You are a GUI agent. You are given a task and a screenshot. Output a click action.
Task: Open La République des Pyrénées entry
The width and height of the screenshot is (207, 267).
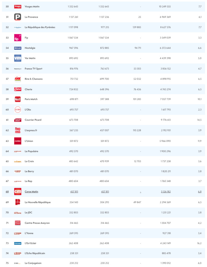click(x=40, y=27)
